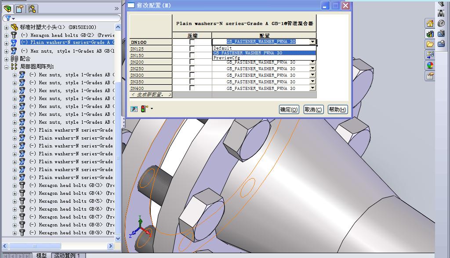Open the DN100 configuration dropdown arrow

312,42
